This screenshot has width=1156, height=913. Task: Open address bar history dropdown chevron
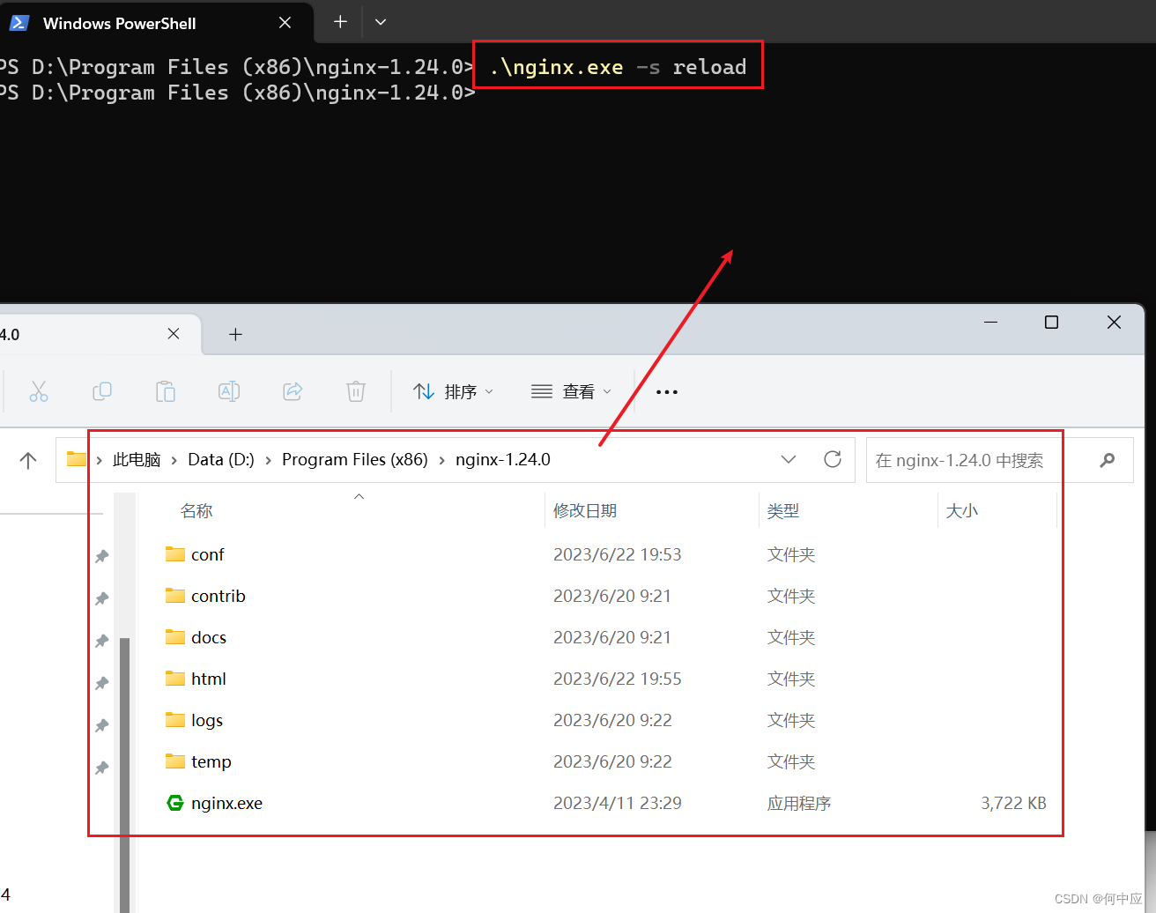click(x=789, y=460)
